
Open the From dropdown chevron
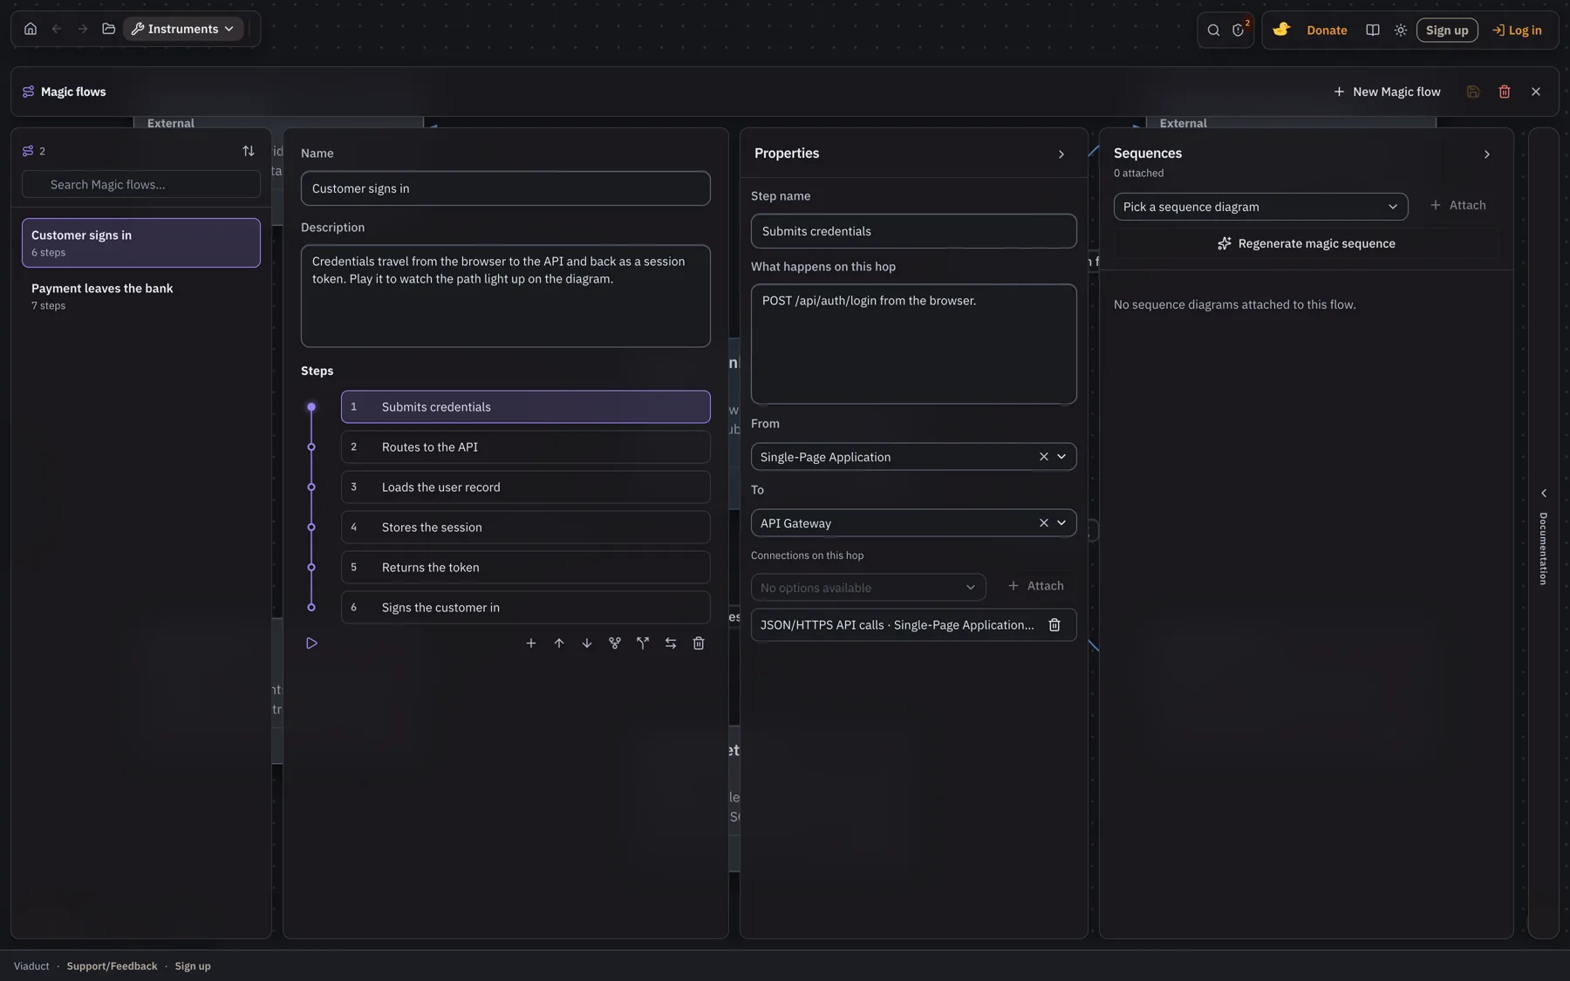click(1061, 456)
